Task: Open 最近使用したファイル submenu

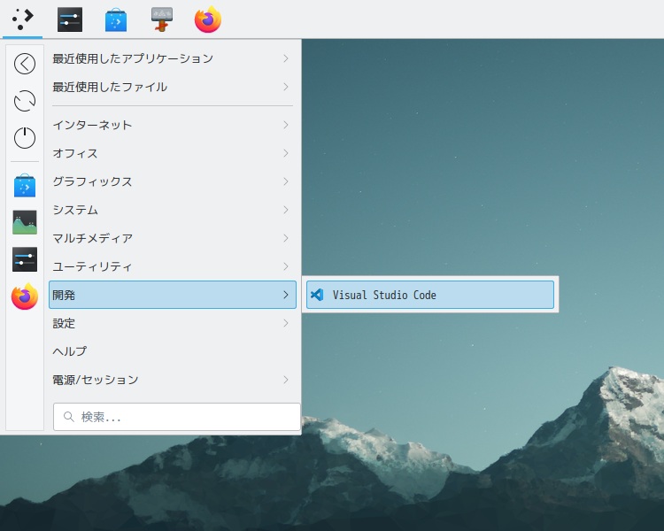Action: pyautogui.click(x=173, y=87)
